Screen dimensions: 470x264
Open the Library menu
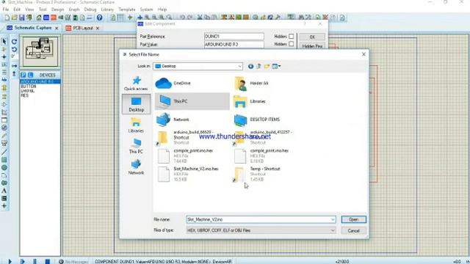click(x=107, y=10)
